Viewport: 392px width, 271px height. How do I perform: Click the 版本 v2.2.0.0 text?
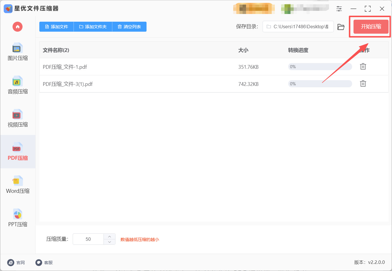tap(369, 262)
